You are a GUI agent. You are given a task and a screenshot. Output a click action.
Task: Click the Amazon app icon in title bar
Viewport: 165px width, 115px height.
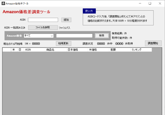[x=3, y=3]
